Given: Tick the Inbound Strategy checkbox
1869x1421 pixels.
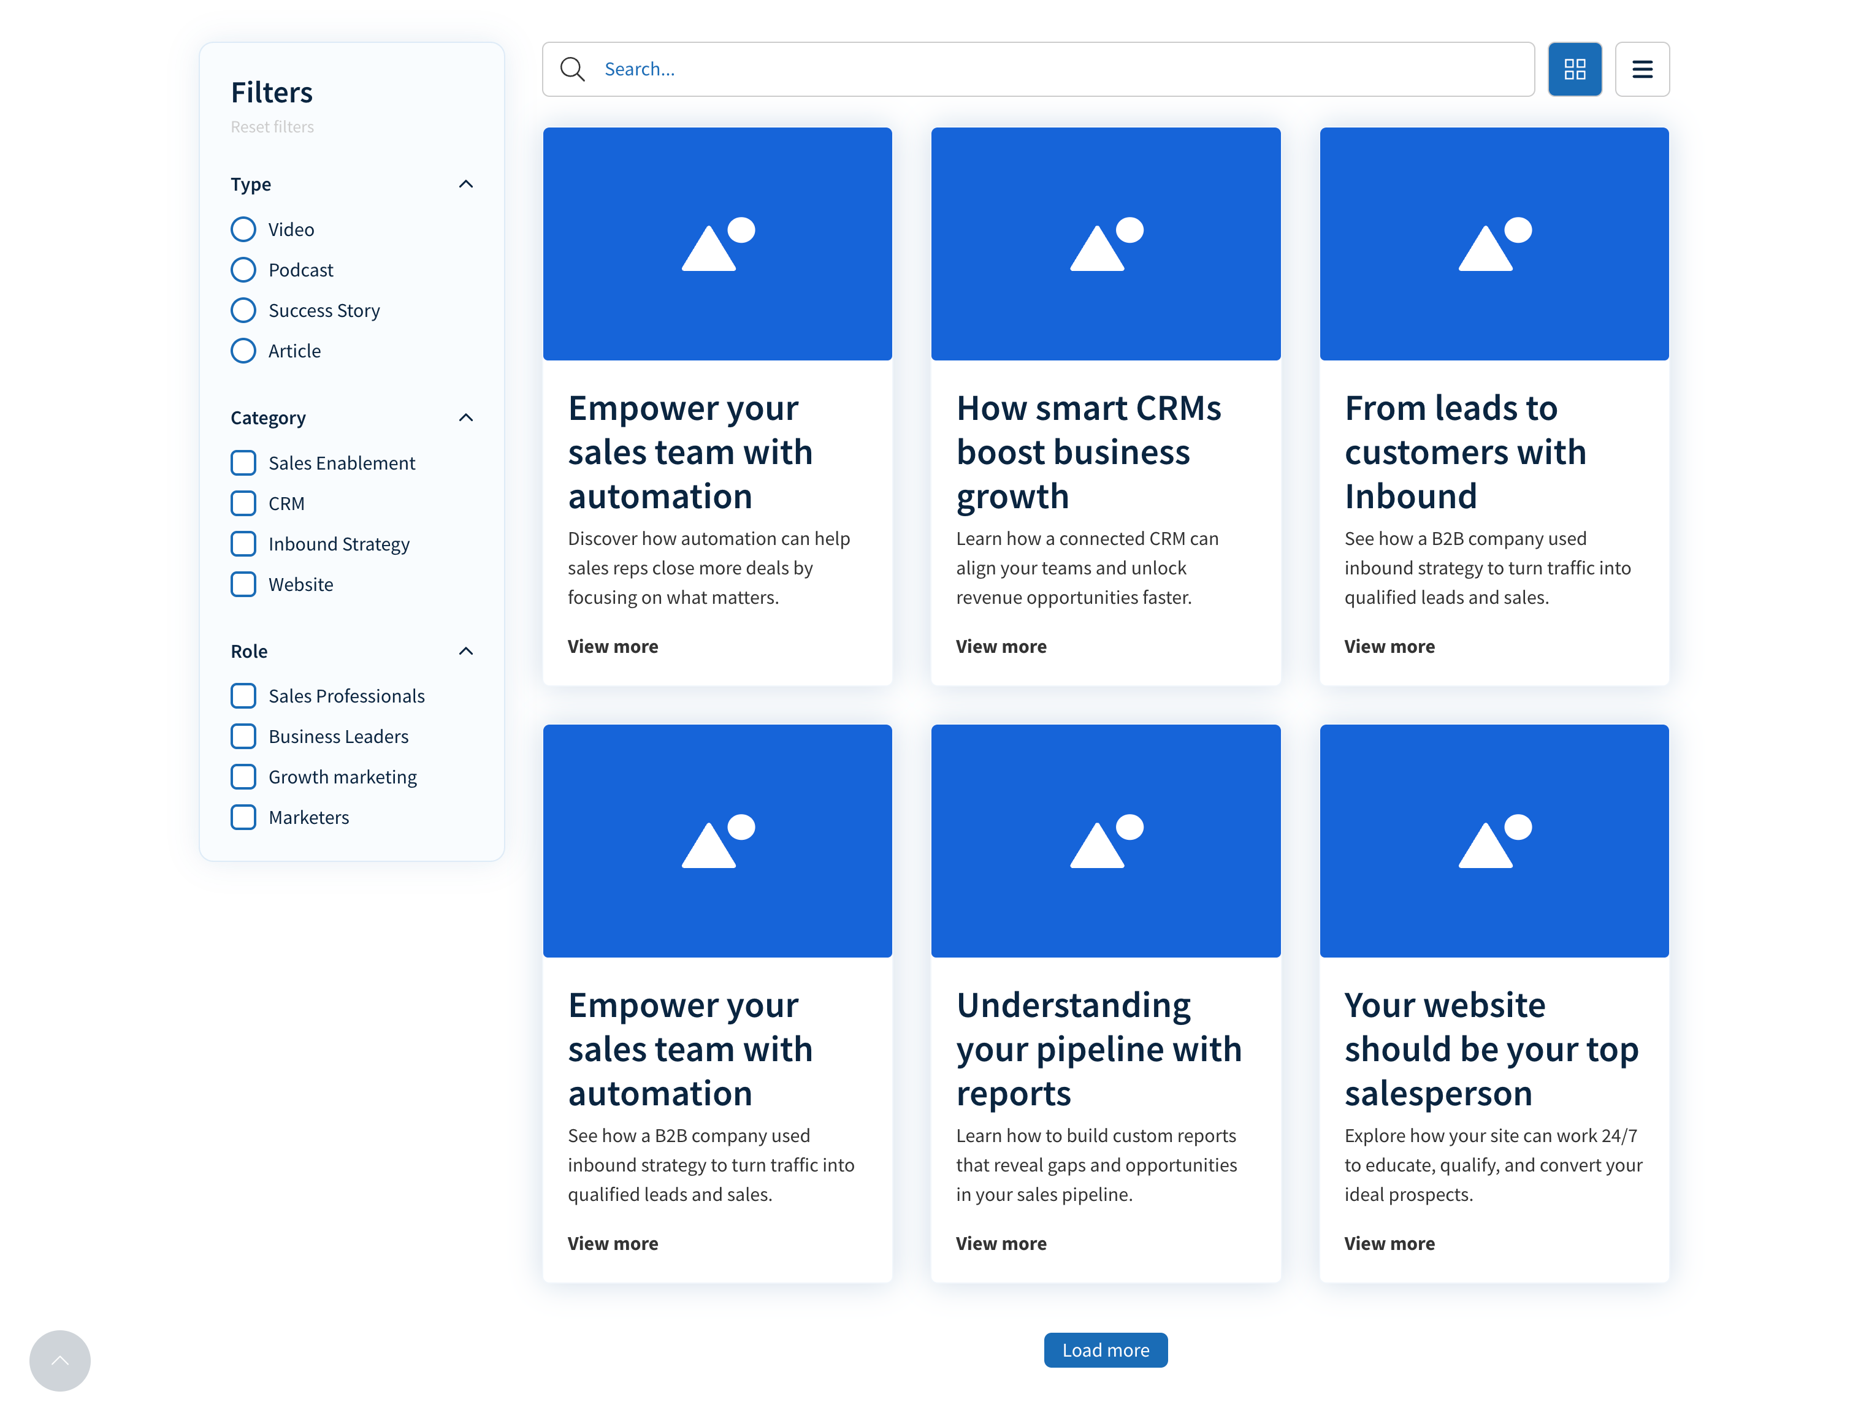Looking at the screenshot, I should 243,544.
